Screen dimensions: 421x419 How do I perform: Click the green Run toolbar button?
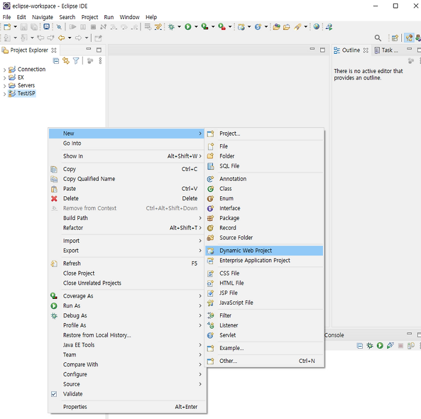coord(188,27)
